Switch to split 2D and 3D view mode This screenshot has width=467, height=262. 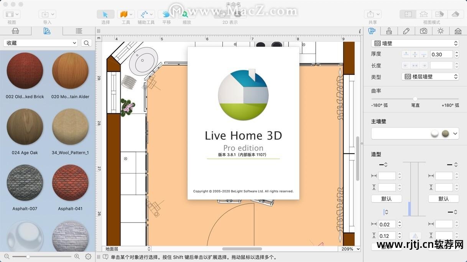coord(439,15)
